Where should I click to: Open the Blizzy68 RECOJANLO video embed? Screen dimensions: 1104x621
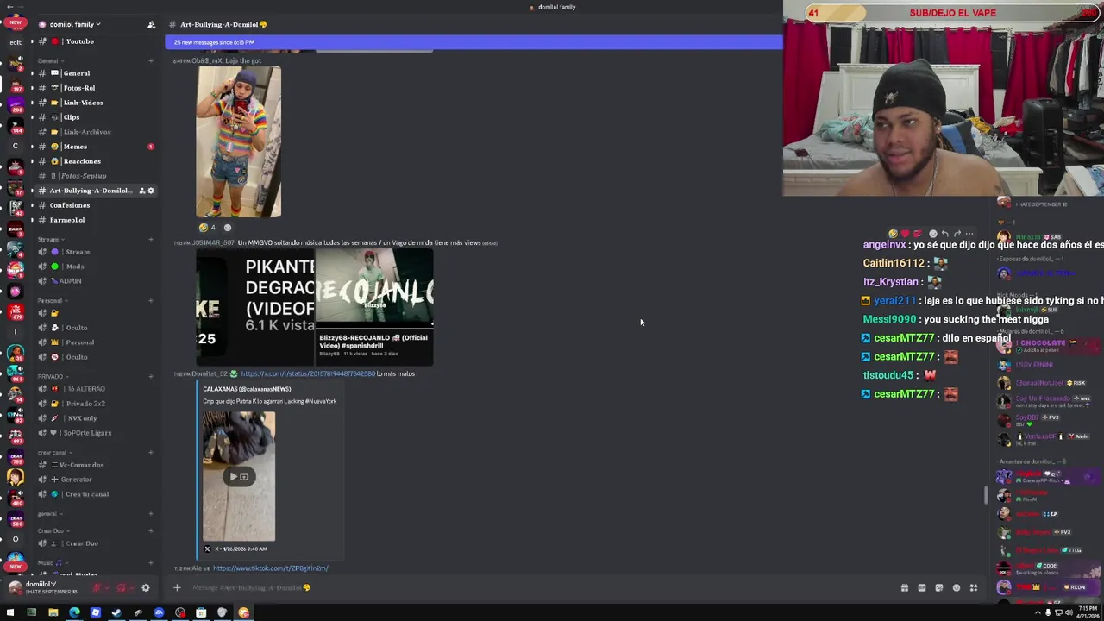pos(373,308)
